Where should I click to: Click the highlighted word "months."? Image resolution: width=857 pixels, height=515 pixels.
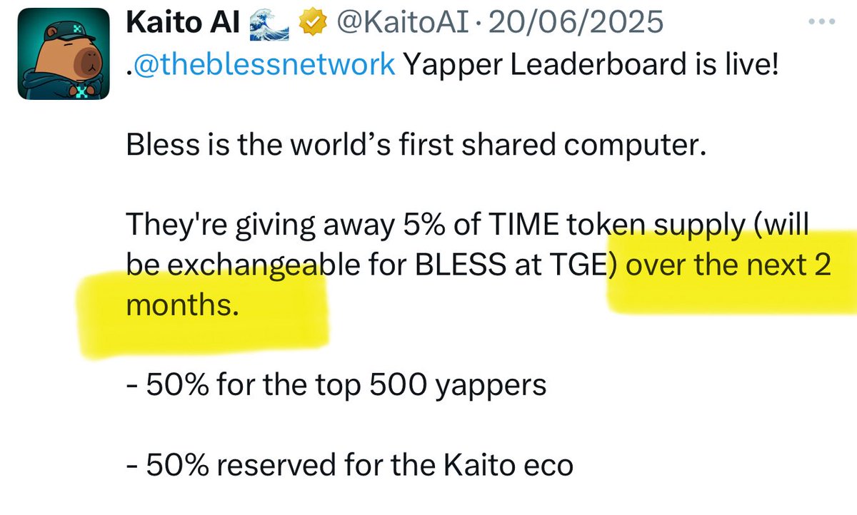(181, 306)
